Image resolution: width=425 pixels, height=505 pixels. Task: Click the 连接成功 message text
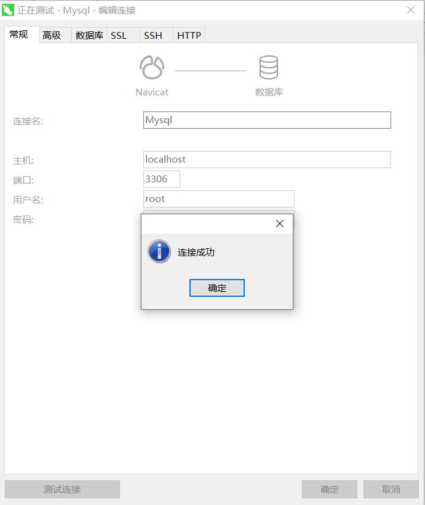click(196, 252)
